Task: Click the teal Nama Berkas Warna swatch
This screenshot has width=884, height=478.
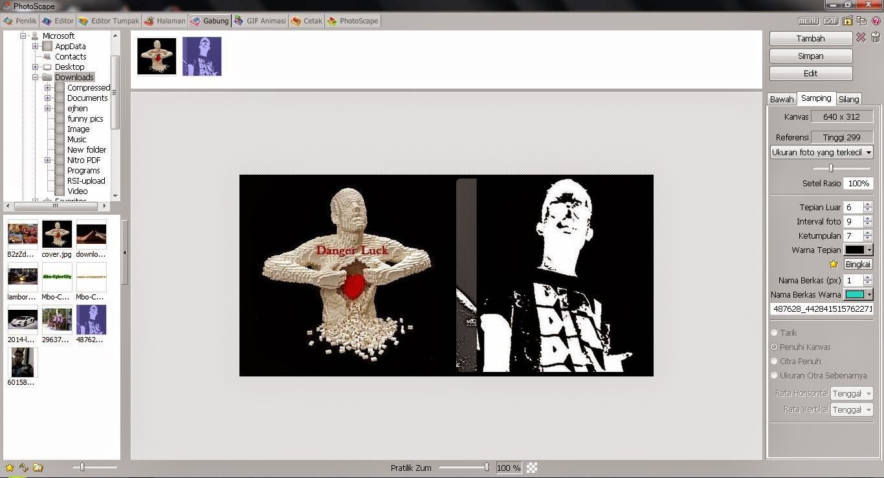Action: (x=855, y=294)
